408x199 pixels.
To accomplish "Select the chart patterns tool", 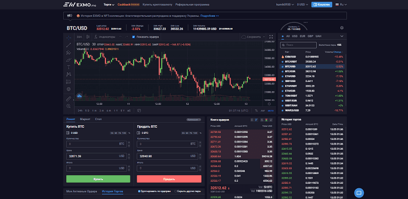I will click(69, 74).
